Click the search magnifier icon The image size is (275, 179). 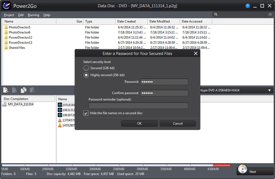pos(216,14)
